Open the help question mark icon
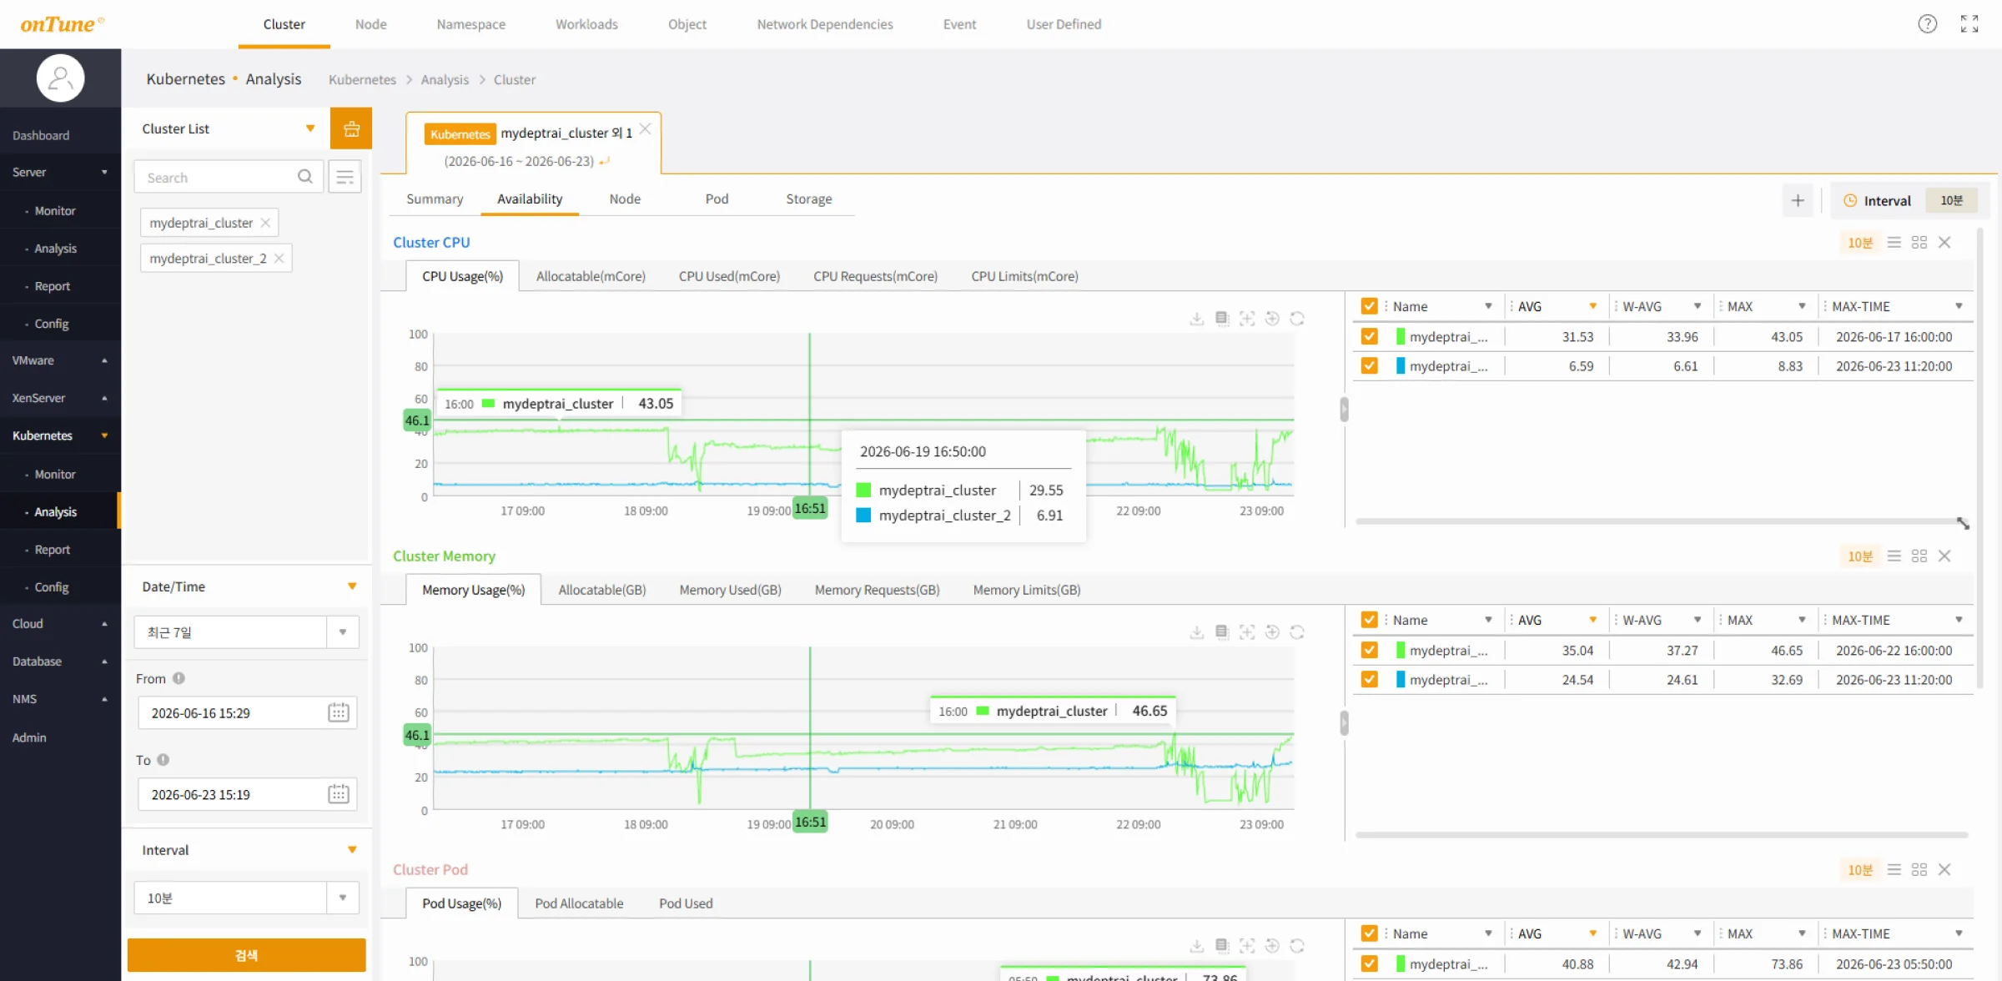 [1927, 24]
